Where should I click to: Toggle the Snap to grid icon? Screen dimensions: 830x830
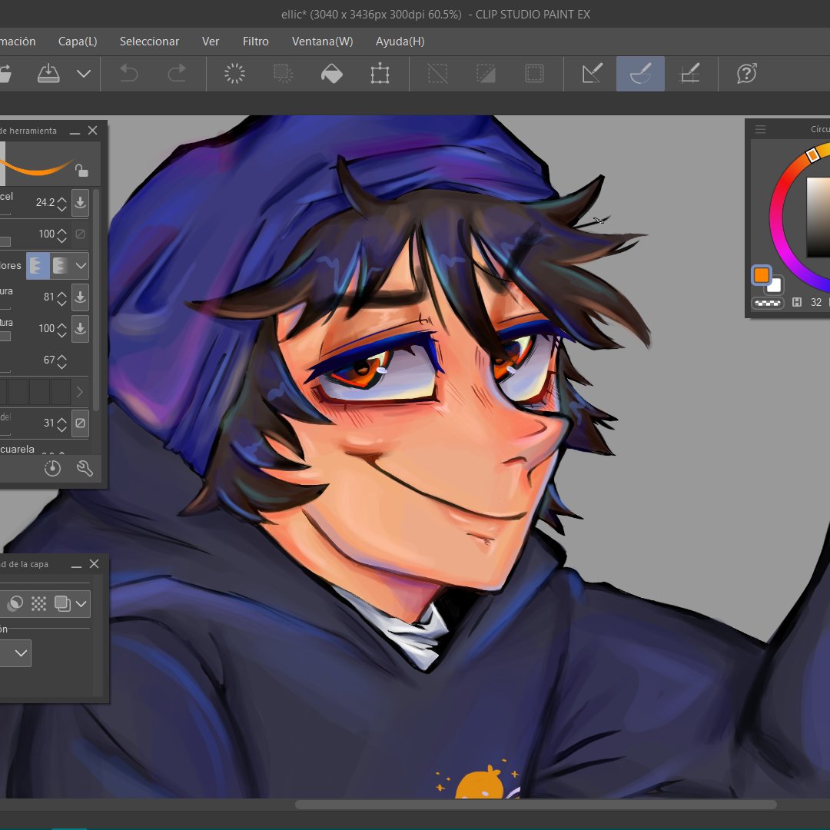tap(689, 74)
